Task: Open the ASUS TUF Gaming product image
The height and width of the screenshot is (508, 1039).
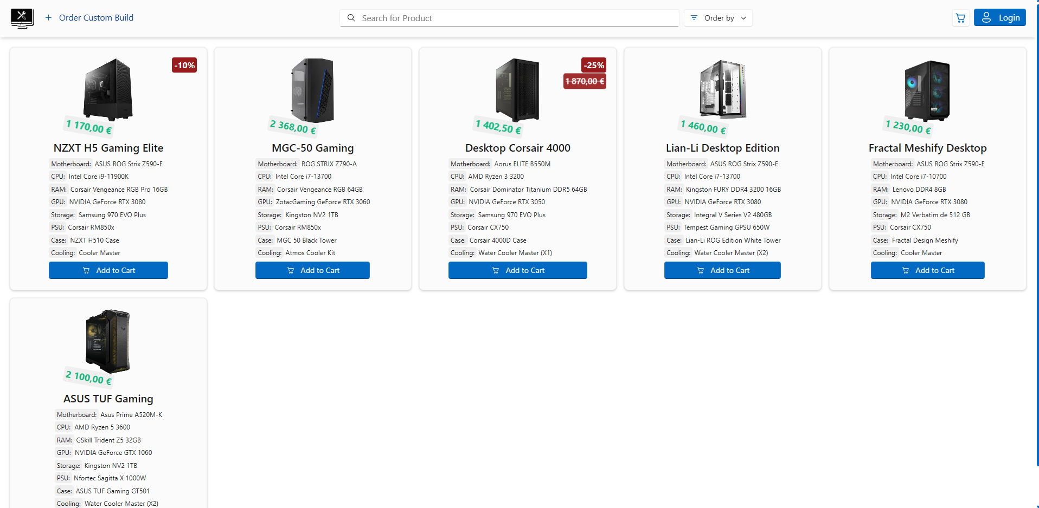Action: (x=108, y=341)
